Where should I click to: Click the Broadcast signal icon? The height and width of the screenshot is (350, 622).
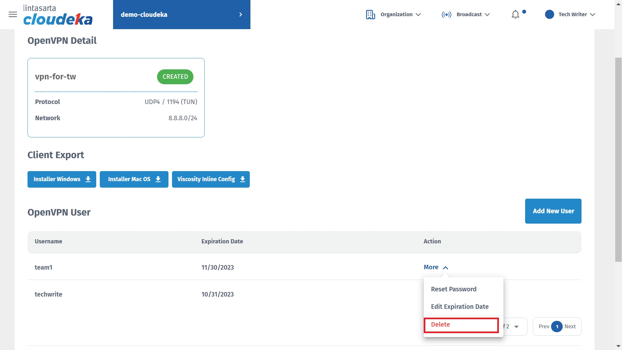[x=446, y=15]
